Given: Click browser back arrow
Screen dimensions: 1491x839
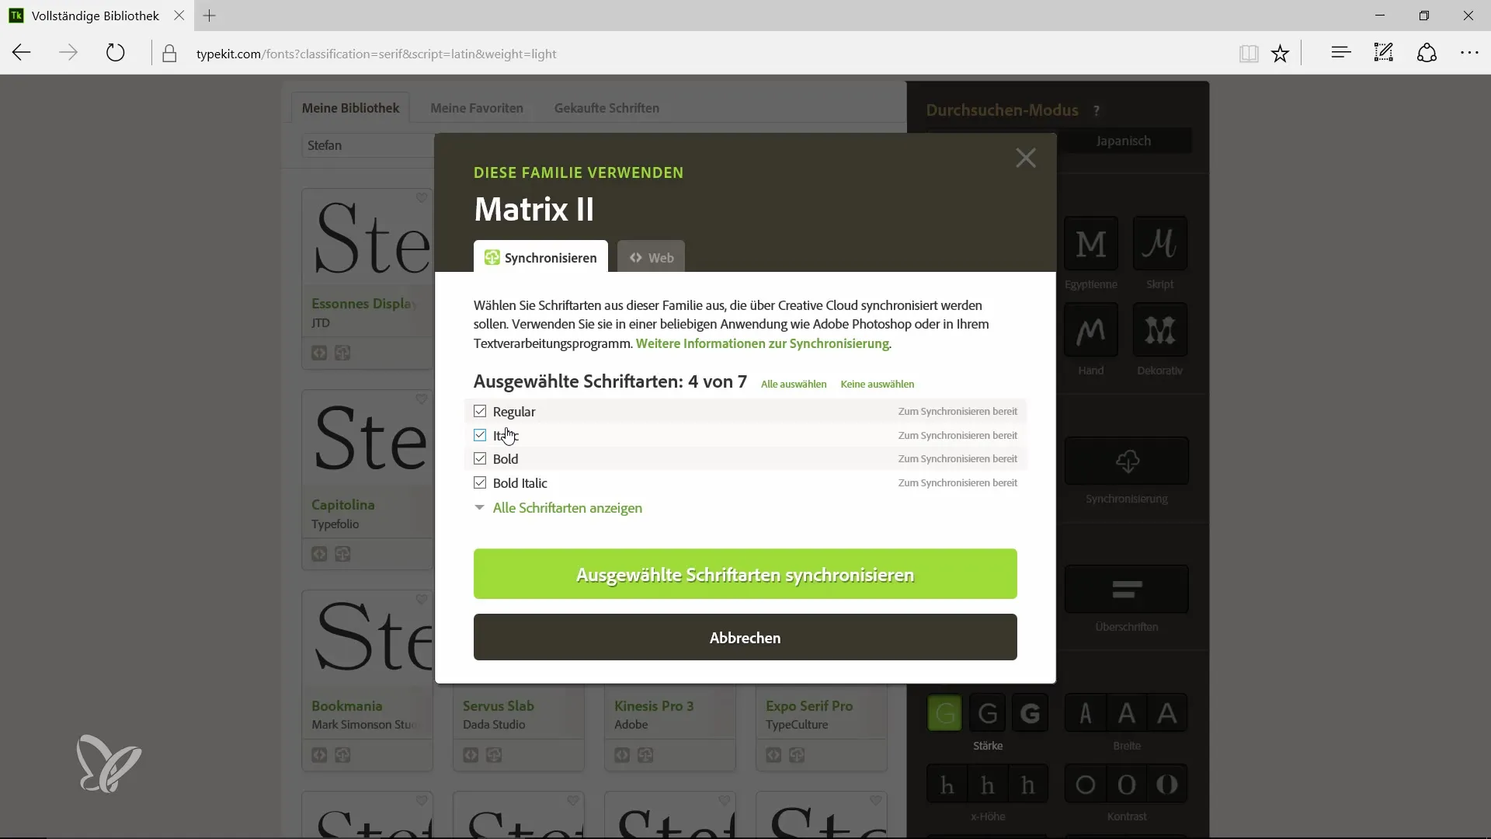Looking at the screenshot, I should click(x=22, y=53).
